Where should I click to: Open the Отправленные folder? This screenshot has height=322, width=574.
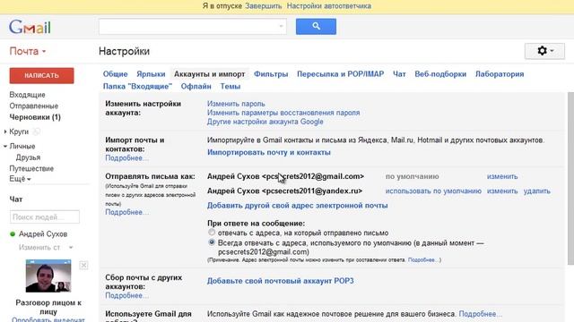(x=34, y=106)
